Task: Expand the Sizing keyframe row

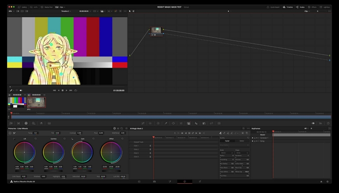Action: point(259,141)
